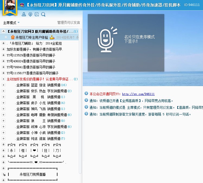Image resolution: width=203 pixels, height=183 pixels.
Task: Click the orange vest icon beside 永恒狂刀专注用户体验
Action: [13, 37]
